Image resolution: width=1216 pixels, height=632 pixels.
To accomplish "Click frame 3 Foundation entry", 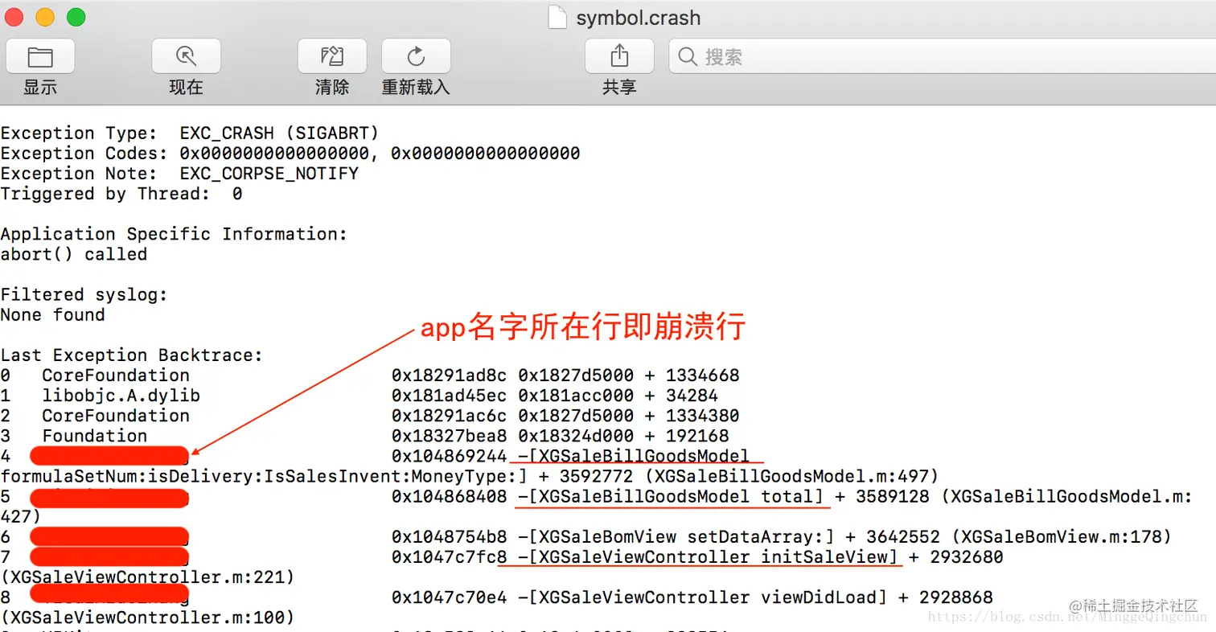I will click(x=365, y=435).
